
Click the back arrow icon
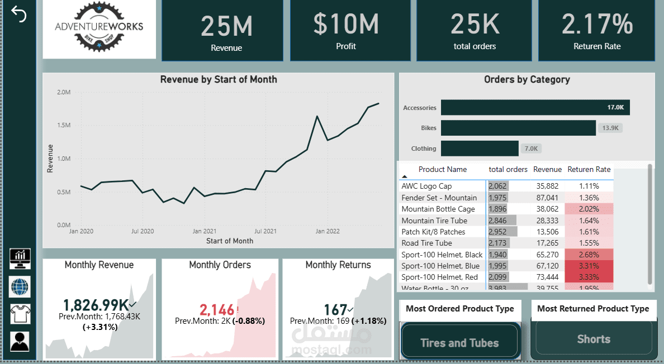coord(18,14)
